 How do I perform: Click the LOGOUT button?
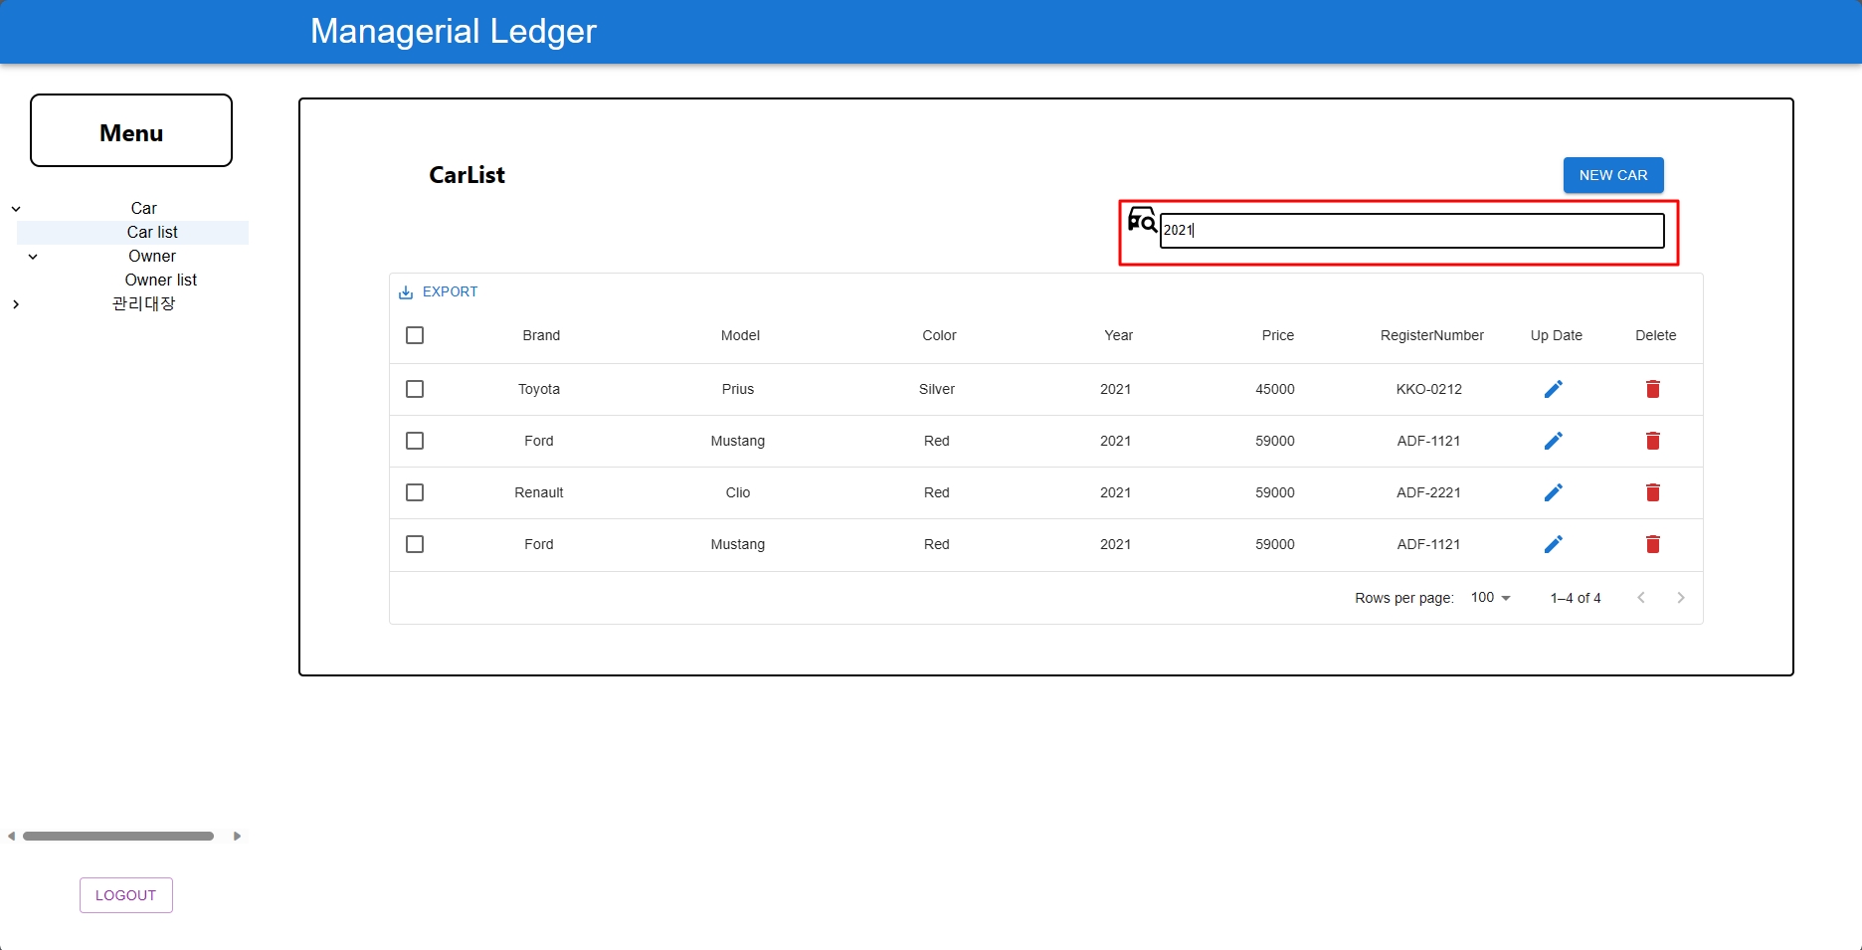coord(126,895)
